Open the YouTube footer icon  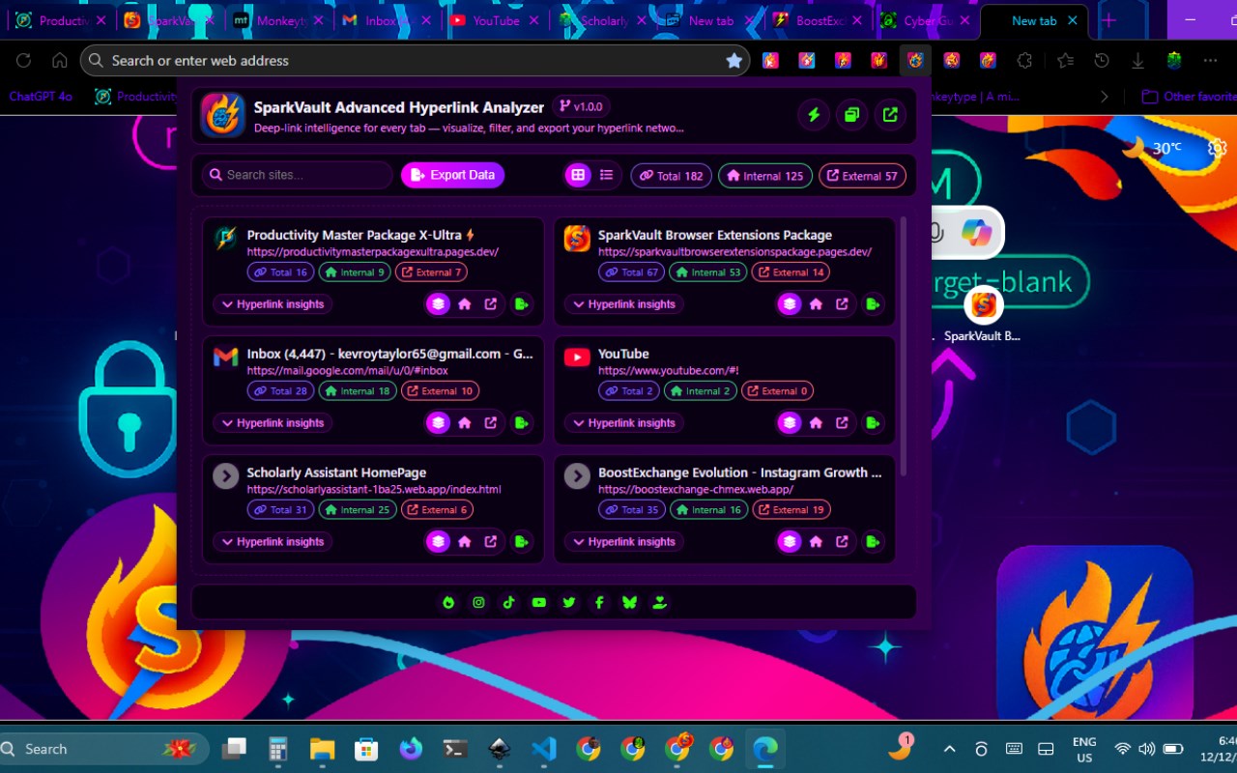point(539,602)
